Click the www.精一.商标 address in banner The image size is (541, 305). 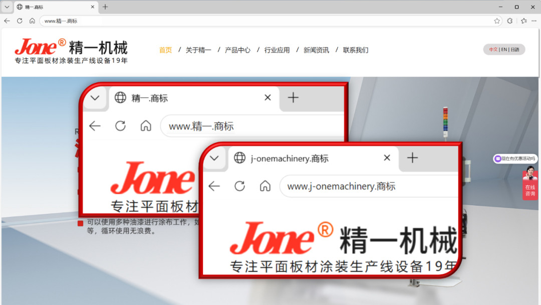point(201,126)
